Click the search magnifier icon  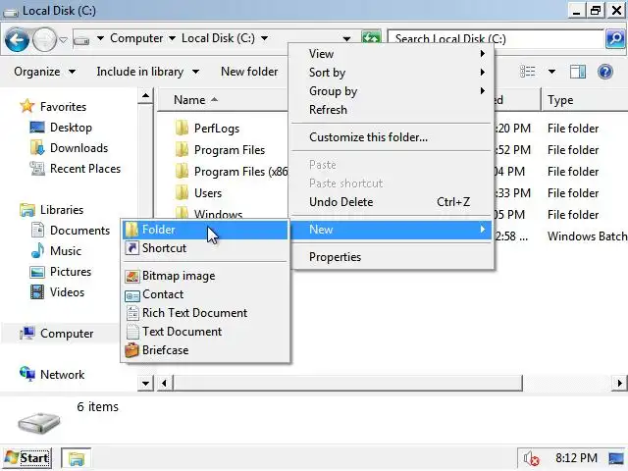pyautogui.click(x=615, y=39)
